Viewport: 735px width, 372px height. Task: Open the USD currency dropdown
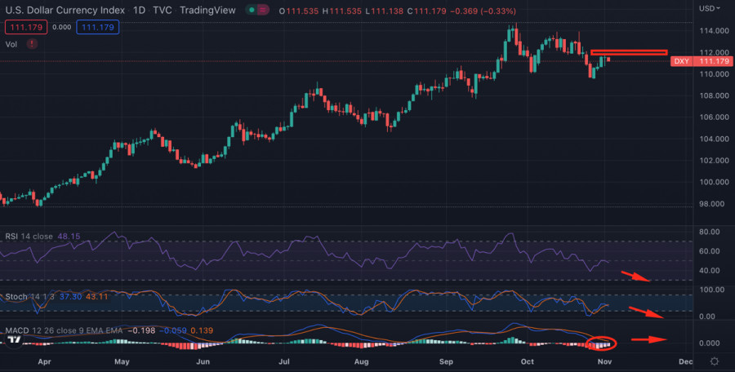(x=708, y=8)
